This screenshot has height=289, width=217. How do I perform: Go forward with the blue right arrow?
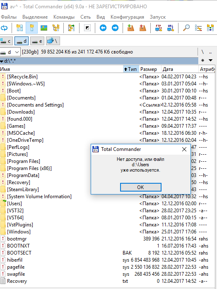point(115,28)
